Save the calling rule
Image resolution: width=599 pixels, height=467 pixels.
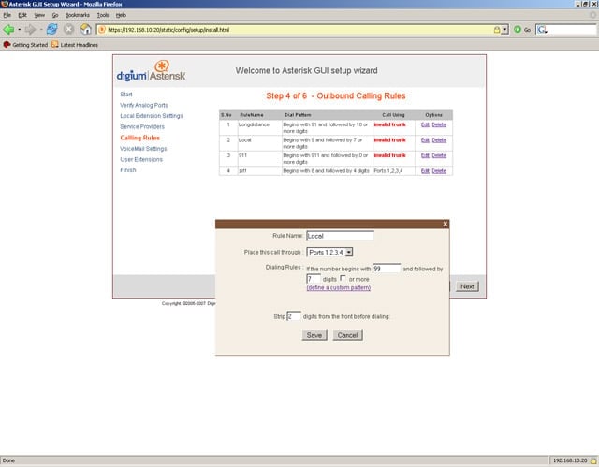(314, 335)
